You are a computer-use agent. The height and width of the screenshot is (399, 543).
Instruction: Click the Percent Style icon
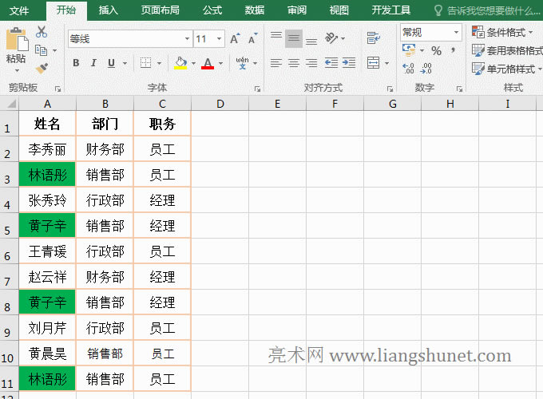436,50
